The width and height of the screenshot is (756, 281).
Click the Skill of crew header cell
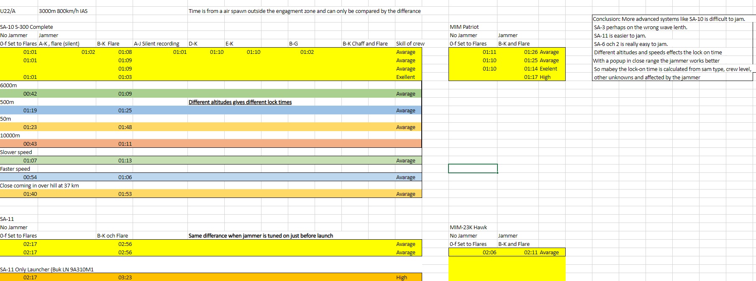410,43
